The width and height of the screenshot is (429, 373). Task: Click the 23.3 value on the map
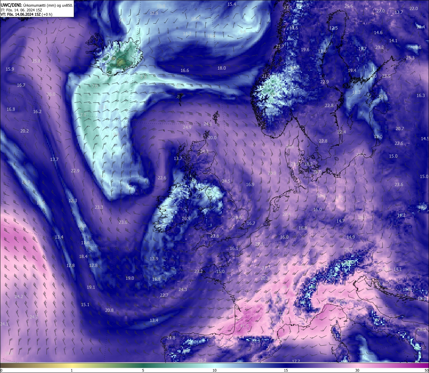[x=99, y=207]
